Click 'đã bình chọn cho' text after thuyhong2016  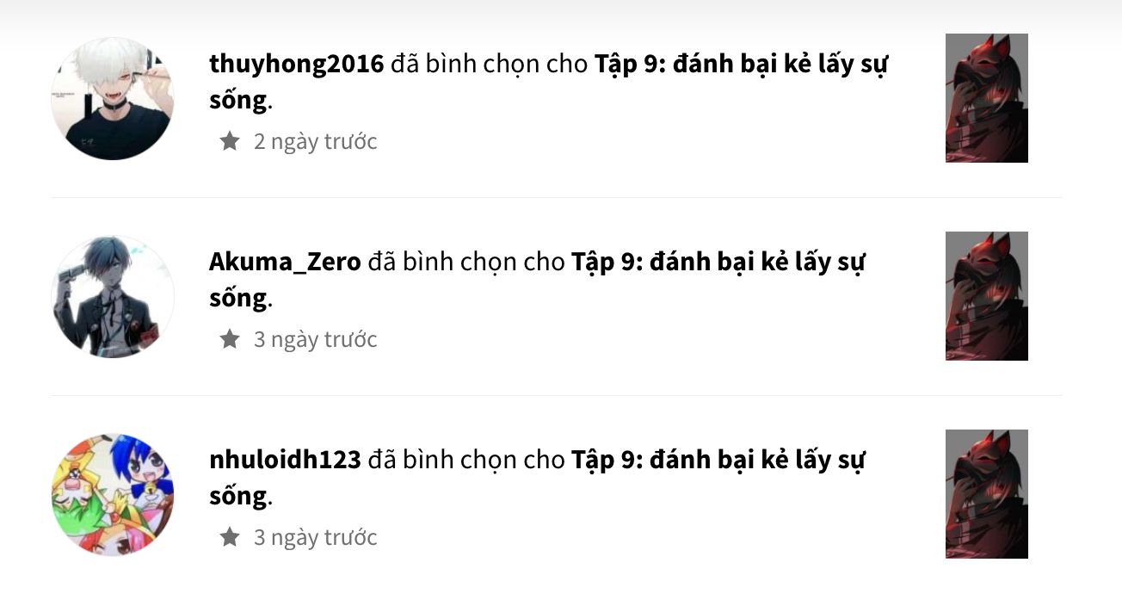pos(489,65)
